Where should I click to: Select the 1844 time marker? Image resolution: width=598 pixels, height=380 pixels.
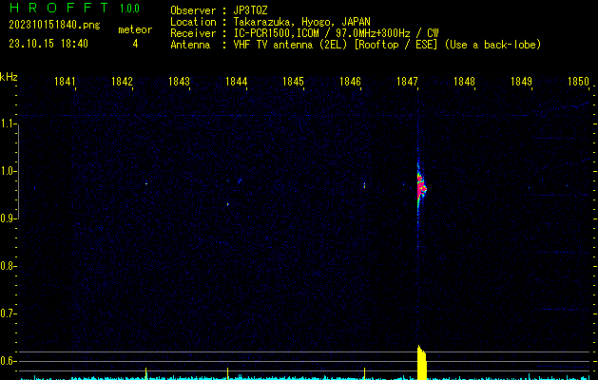(x=236, y=82)
